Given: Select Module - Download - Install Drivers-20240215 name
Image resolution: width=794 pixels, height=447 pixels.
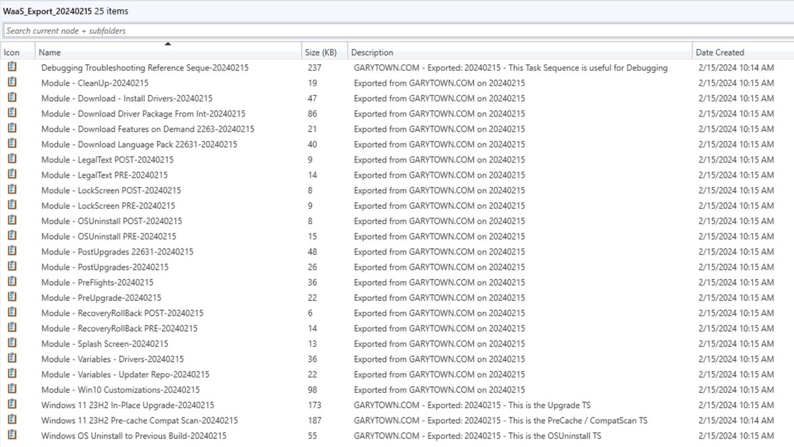Looking at the screenshot, I should (127, 98).
